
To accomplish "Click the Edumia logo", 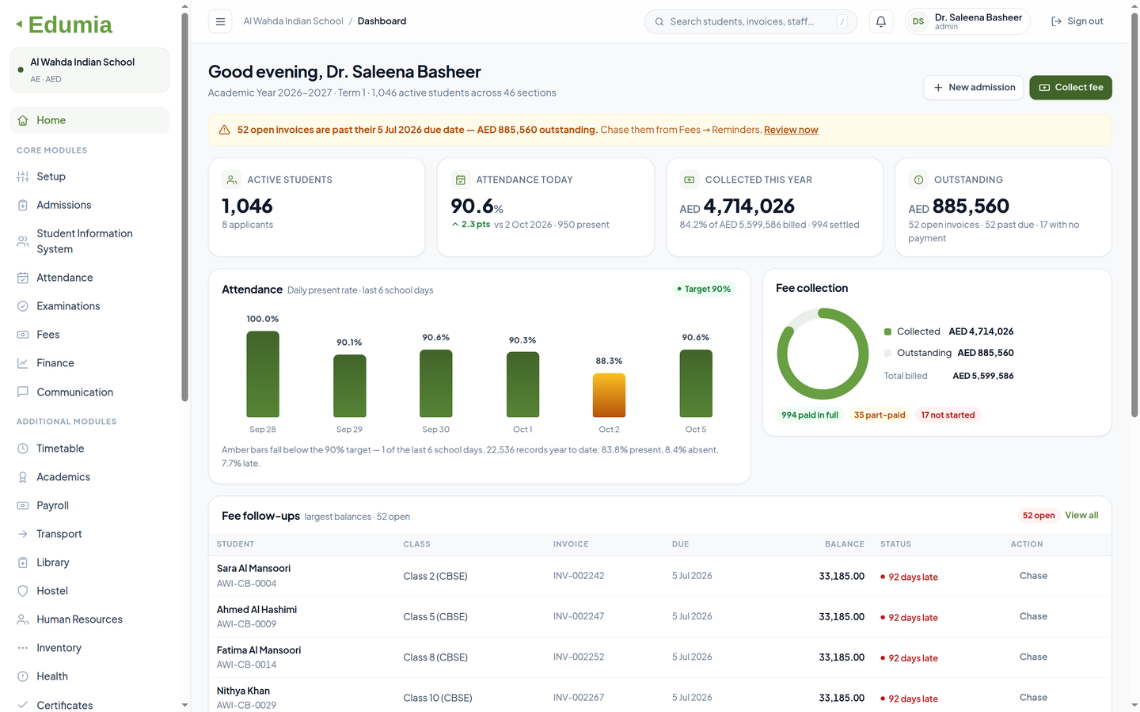I will coord(64,25).
